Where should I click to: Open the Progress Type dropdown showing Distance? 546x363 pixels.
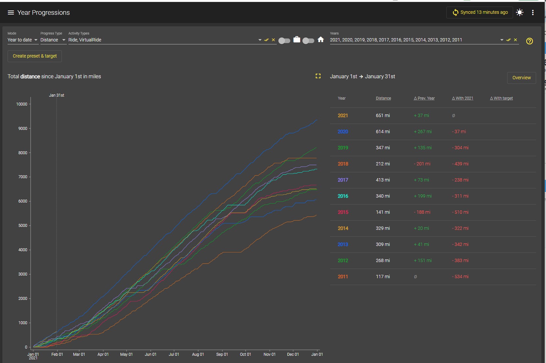53,40
